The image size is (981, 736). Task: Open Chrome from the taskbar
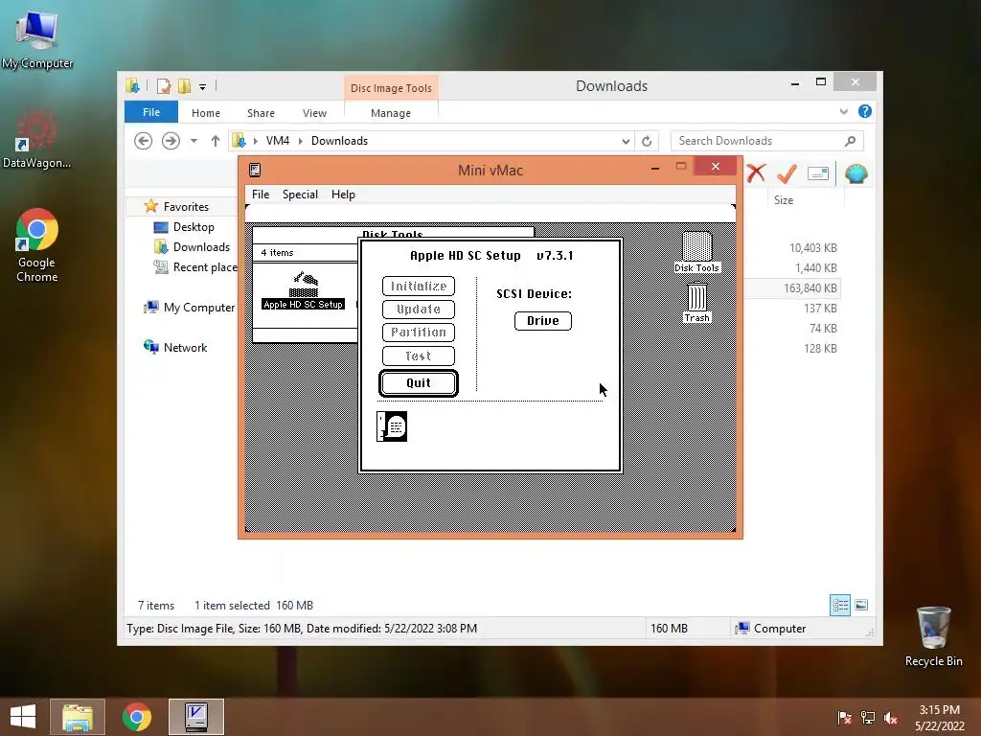pyautogui.click(x=136, y=717)
